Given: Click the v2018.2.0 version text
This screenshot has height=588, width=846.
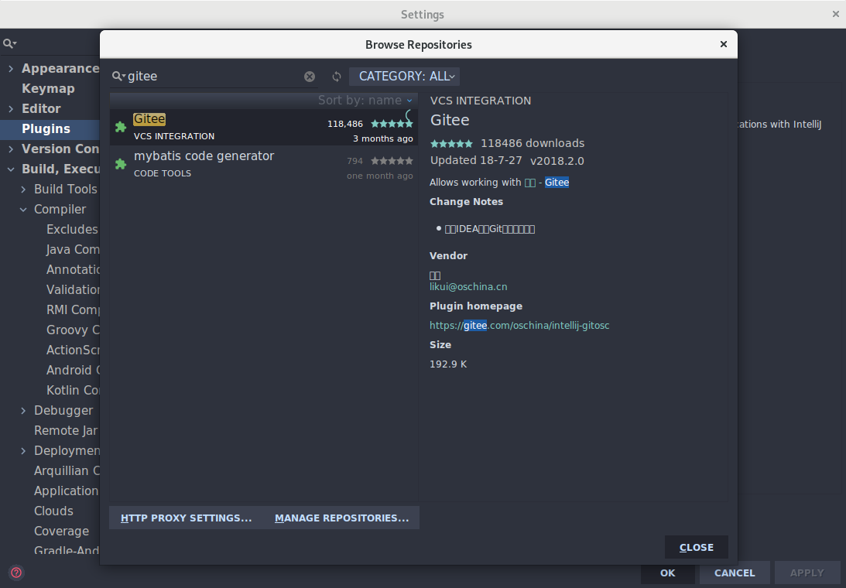Looking at the screenshot, I should [557, 161].
